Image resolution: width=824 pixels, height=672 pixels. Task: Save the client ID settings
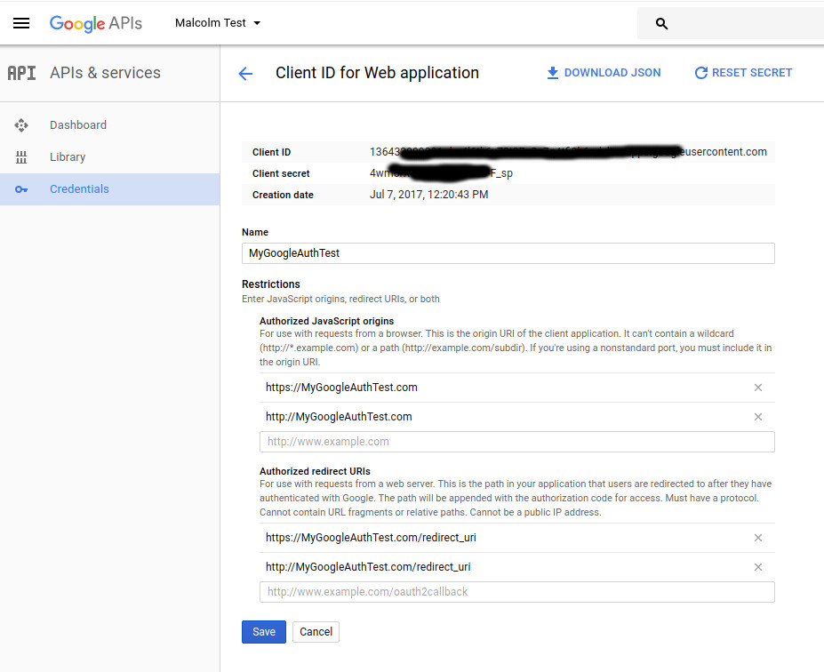(264, 632)
